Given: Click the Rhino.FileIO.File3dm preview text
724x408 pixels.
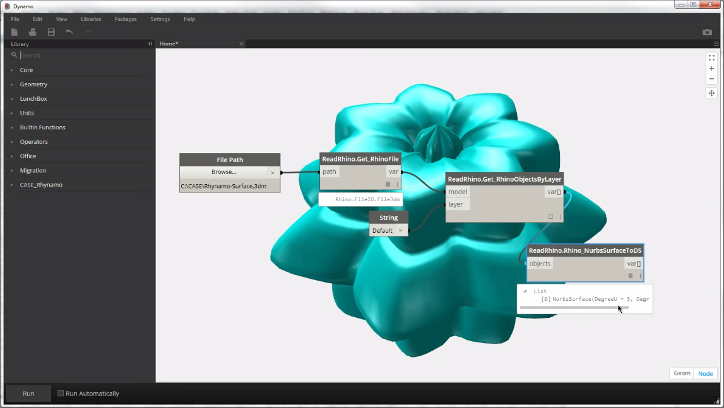Looking at the screenshot, I should [367, 199].
